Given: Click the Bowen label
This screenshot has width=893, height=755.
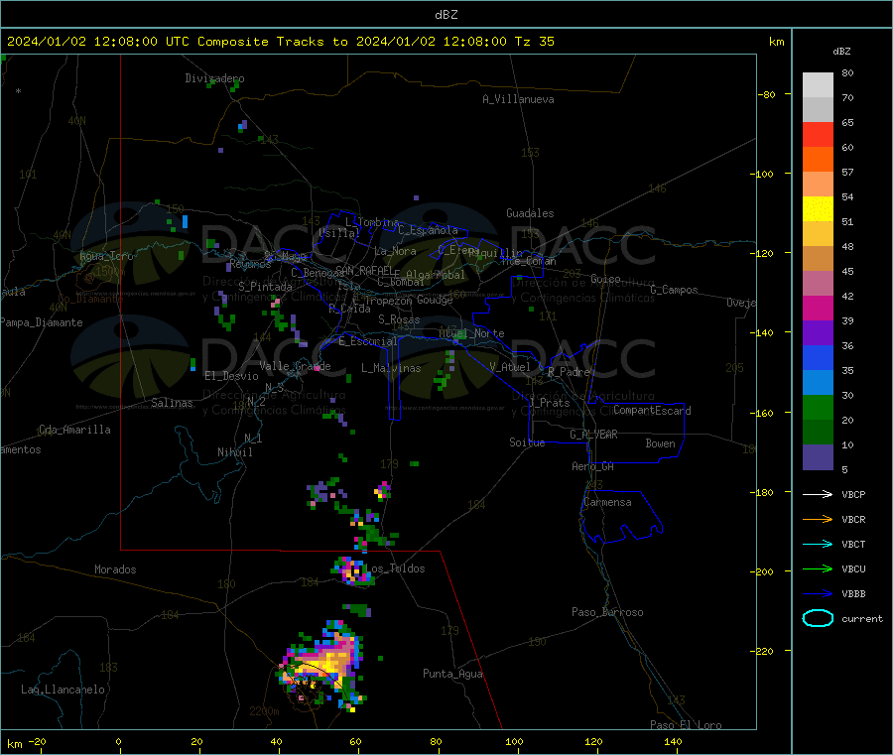Looking at the screenshot, I should (660, 443).
